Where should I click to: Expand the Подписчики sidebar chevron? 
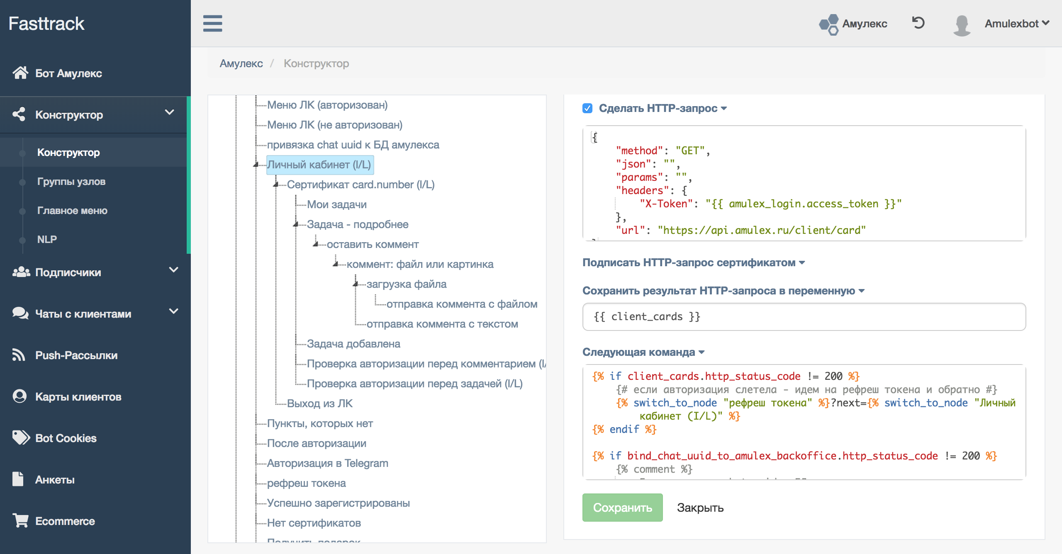[173, 270]
